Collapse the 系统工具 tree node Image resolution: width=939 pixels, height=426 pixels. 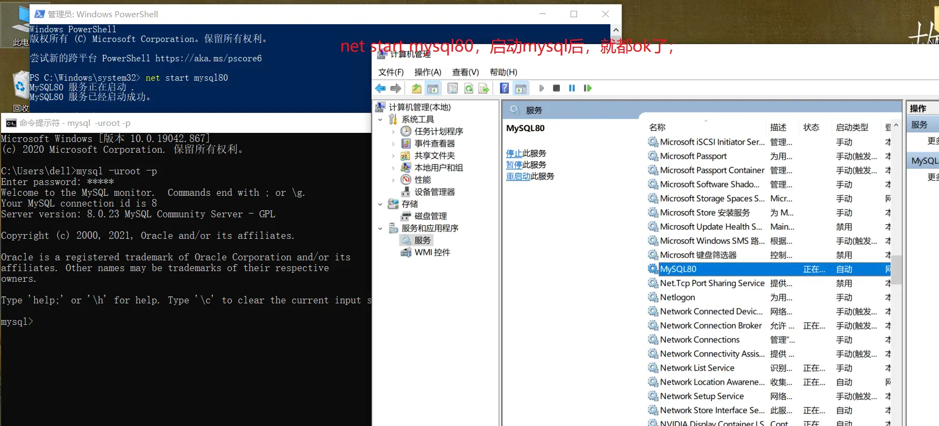coord(380,119)
